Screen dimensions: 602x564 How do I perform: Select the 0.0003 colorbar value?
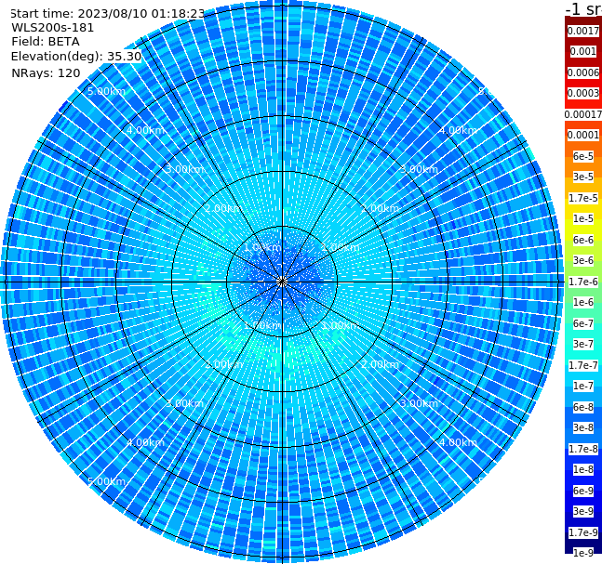[583, 93]
